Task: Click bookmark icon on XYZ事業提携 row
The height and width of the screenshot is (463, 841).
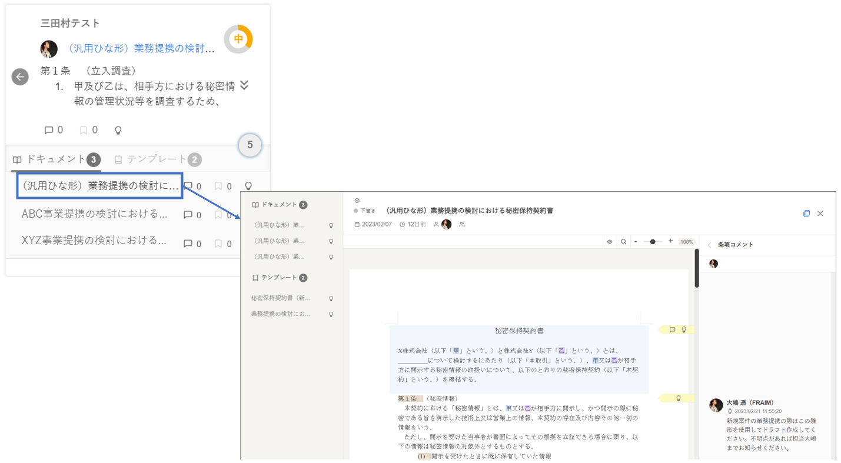Action: (x=218, y=244)
